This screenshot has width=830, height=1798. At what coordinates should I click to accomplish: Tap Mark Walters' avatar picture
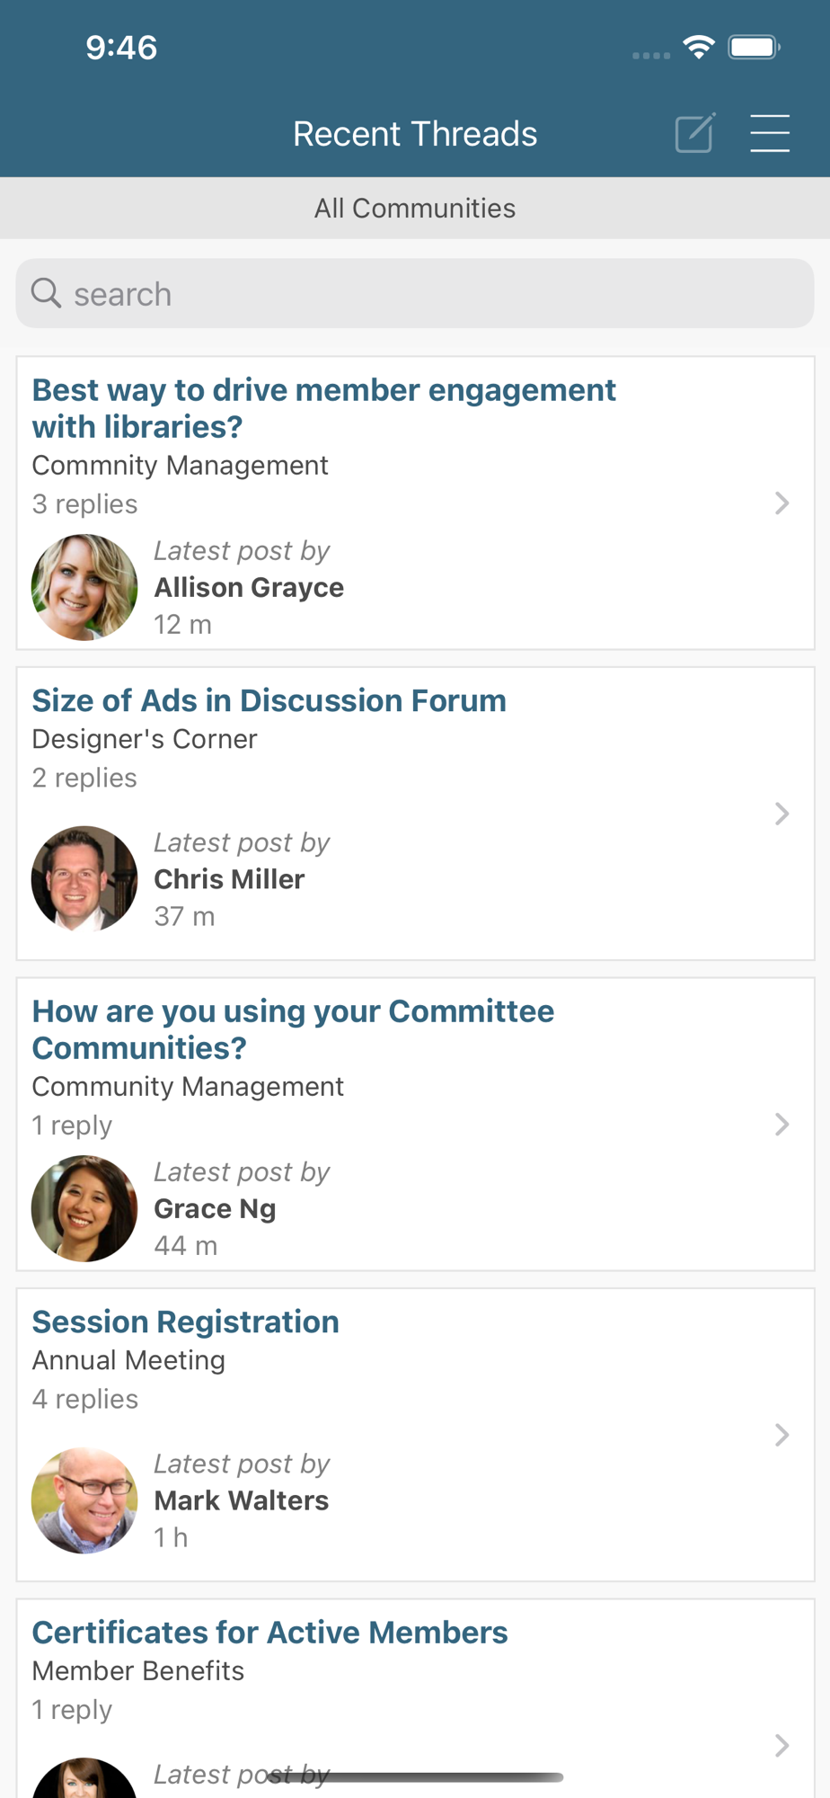[x=84, y=1500]
